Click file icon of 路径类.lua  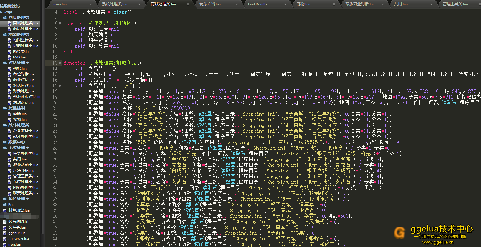tap(10, 52)
